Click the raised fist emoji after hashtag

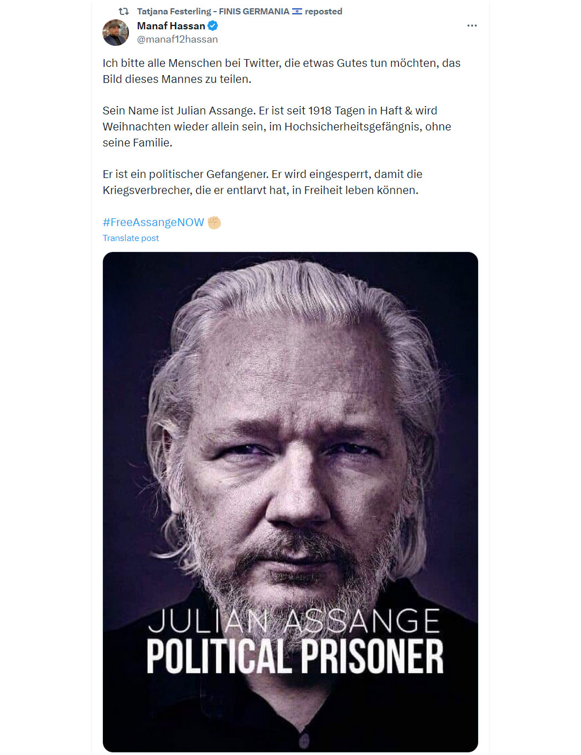coord(214,222)
